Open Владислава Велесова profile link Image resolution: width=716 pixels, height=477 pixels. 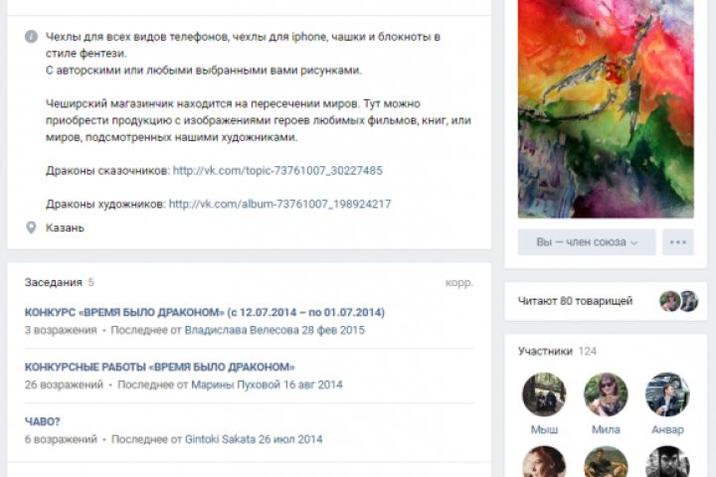pyautogui.click(x=242, y=330)
